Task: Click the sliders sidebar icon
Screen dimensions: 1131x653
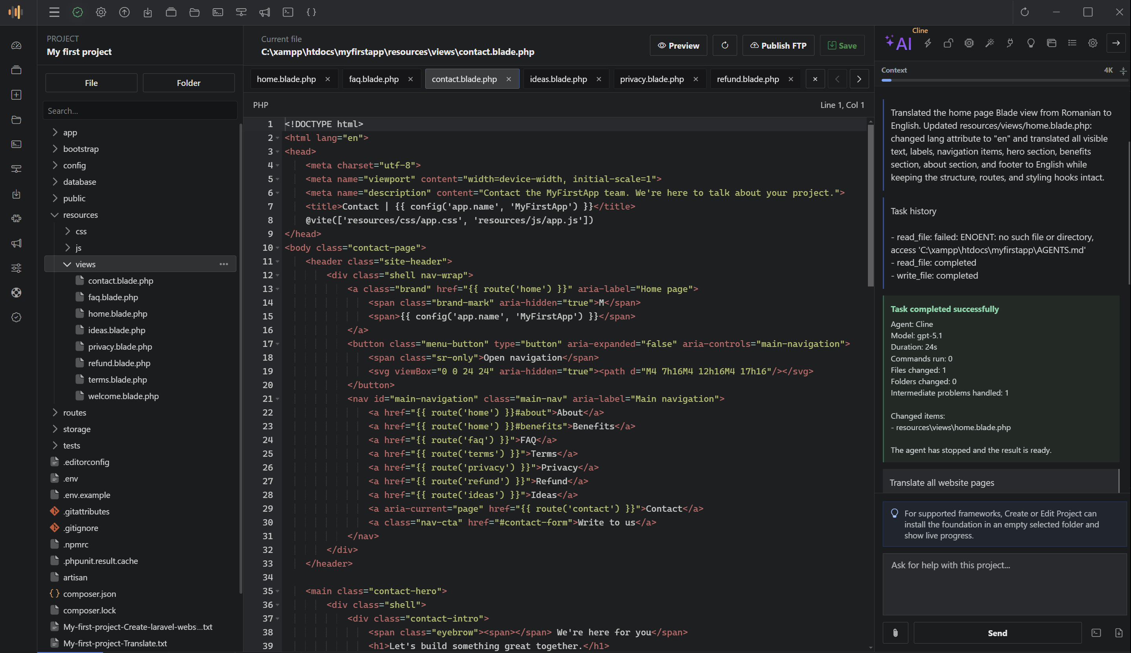Action: (16, 268)
